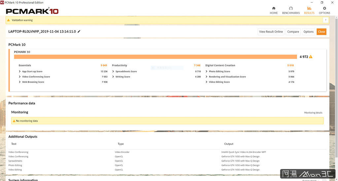The image size is (338, 181).
Task: Click the result name LAPTOP-RL0LVN9P text
Action: coord(42,31)
